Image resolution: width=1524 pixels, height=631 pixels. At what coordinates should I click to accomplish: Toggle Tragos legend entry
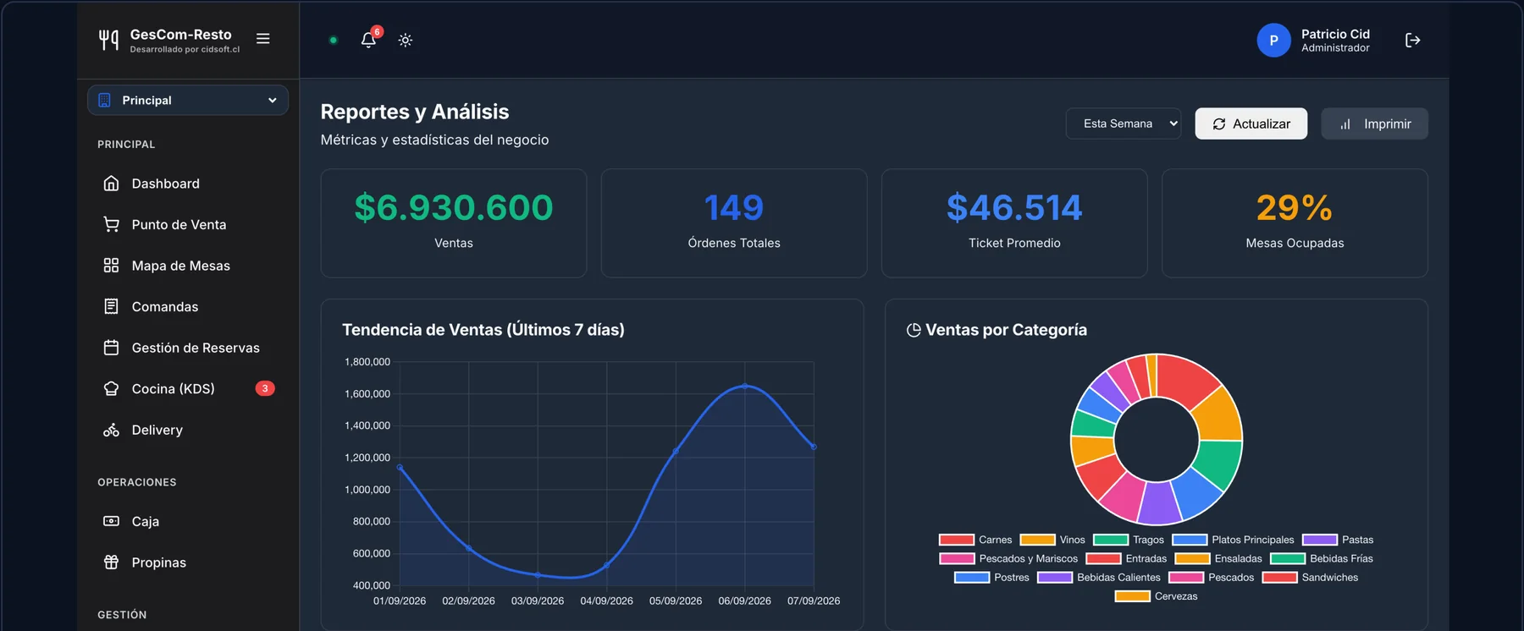click(1129, 540)
